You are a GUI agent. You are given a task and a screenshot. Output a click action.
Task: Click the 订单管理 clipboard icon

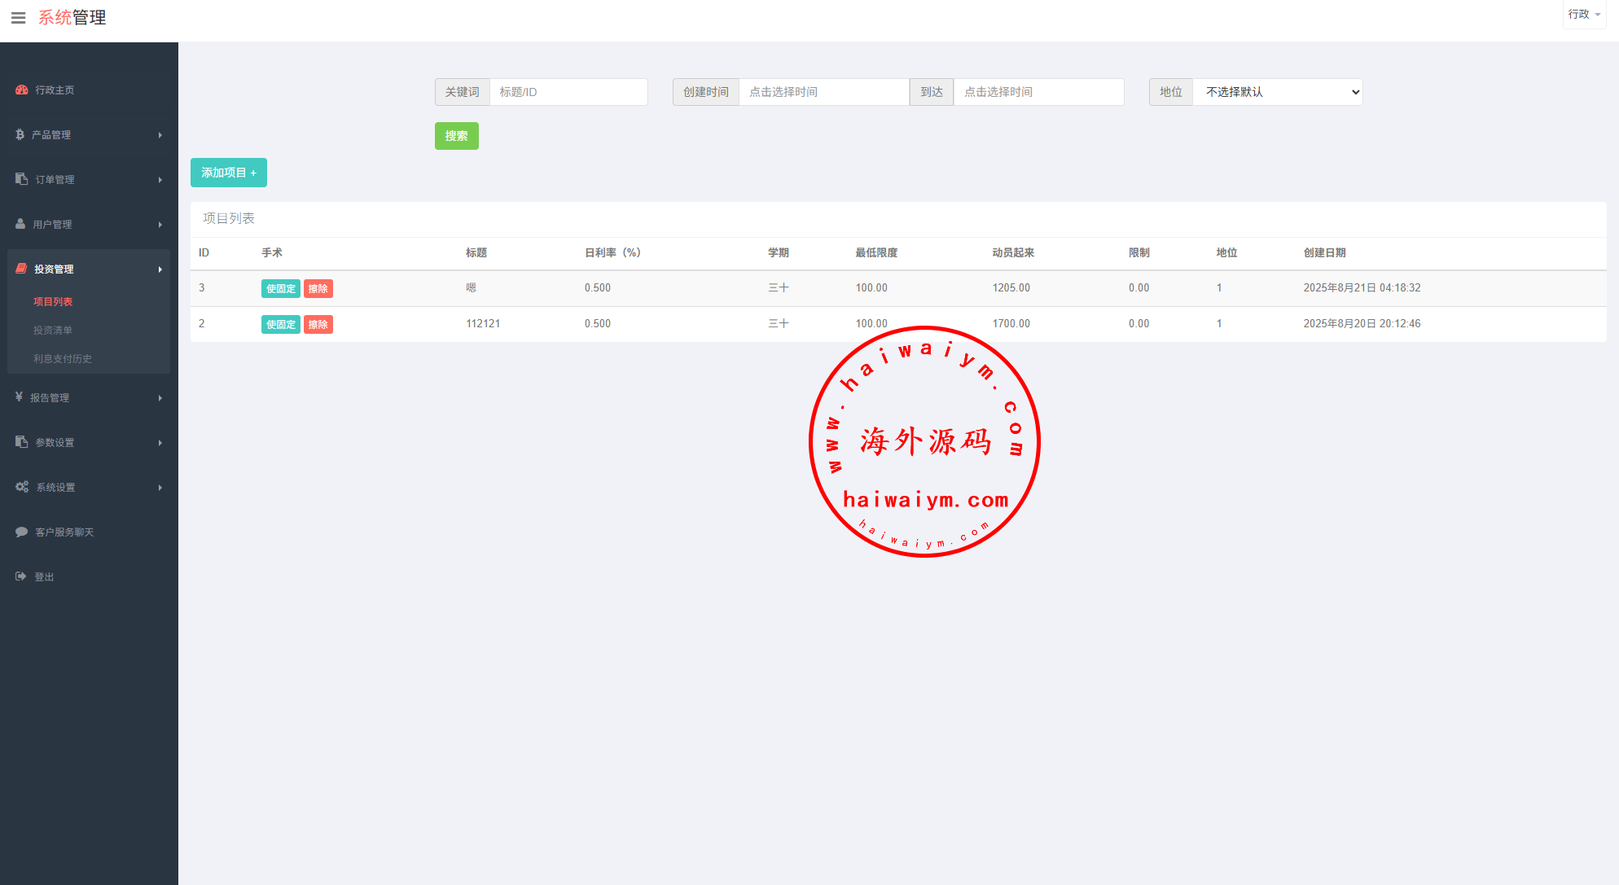(22, 179)
